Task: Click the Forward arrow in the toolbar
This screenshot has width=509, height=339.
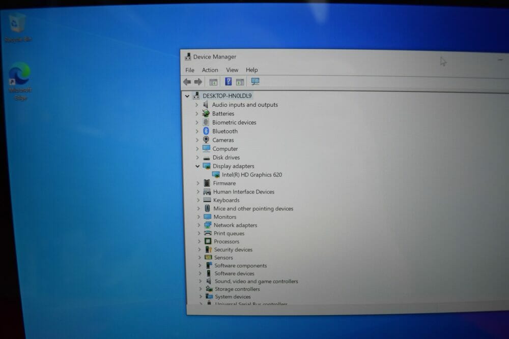Action: (198, 82)
